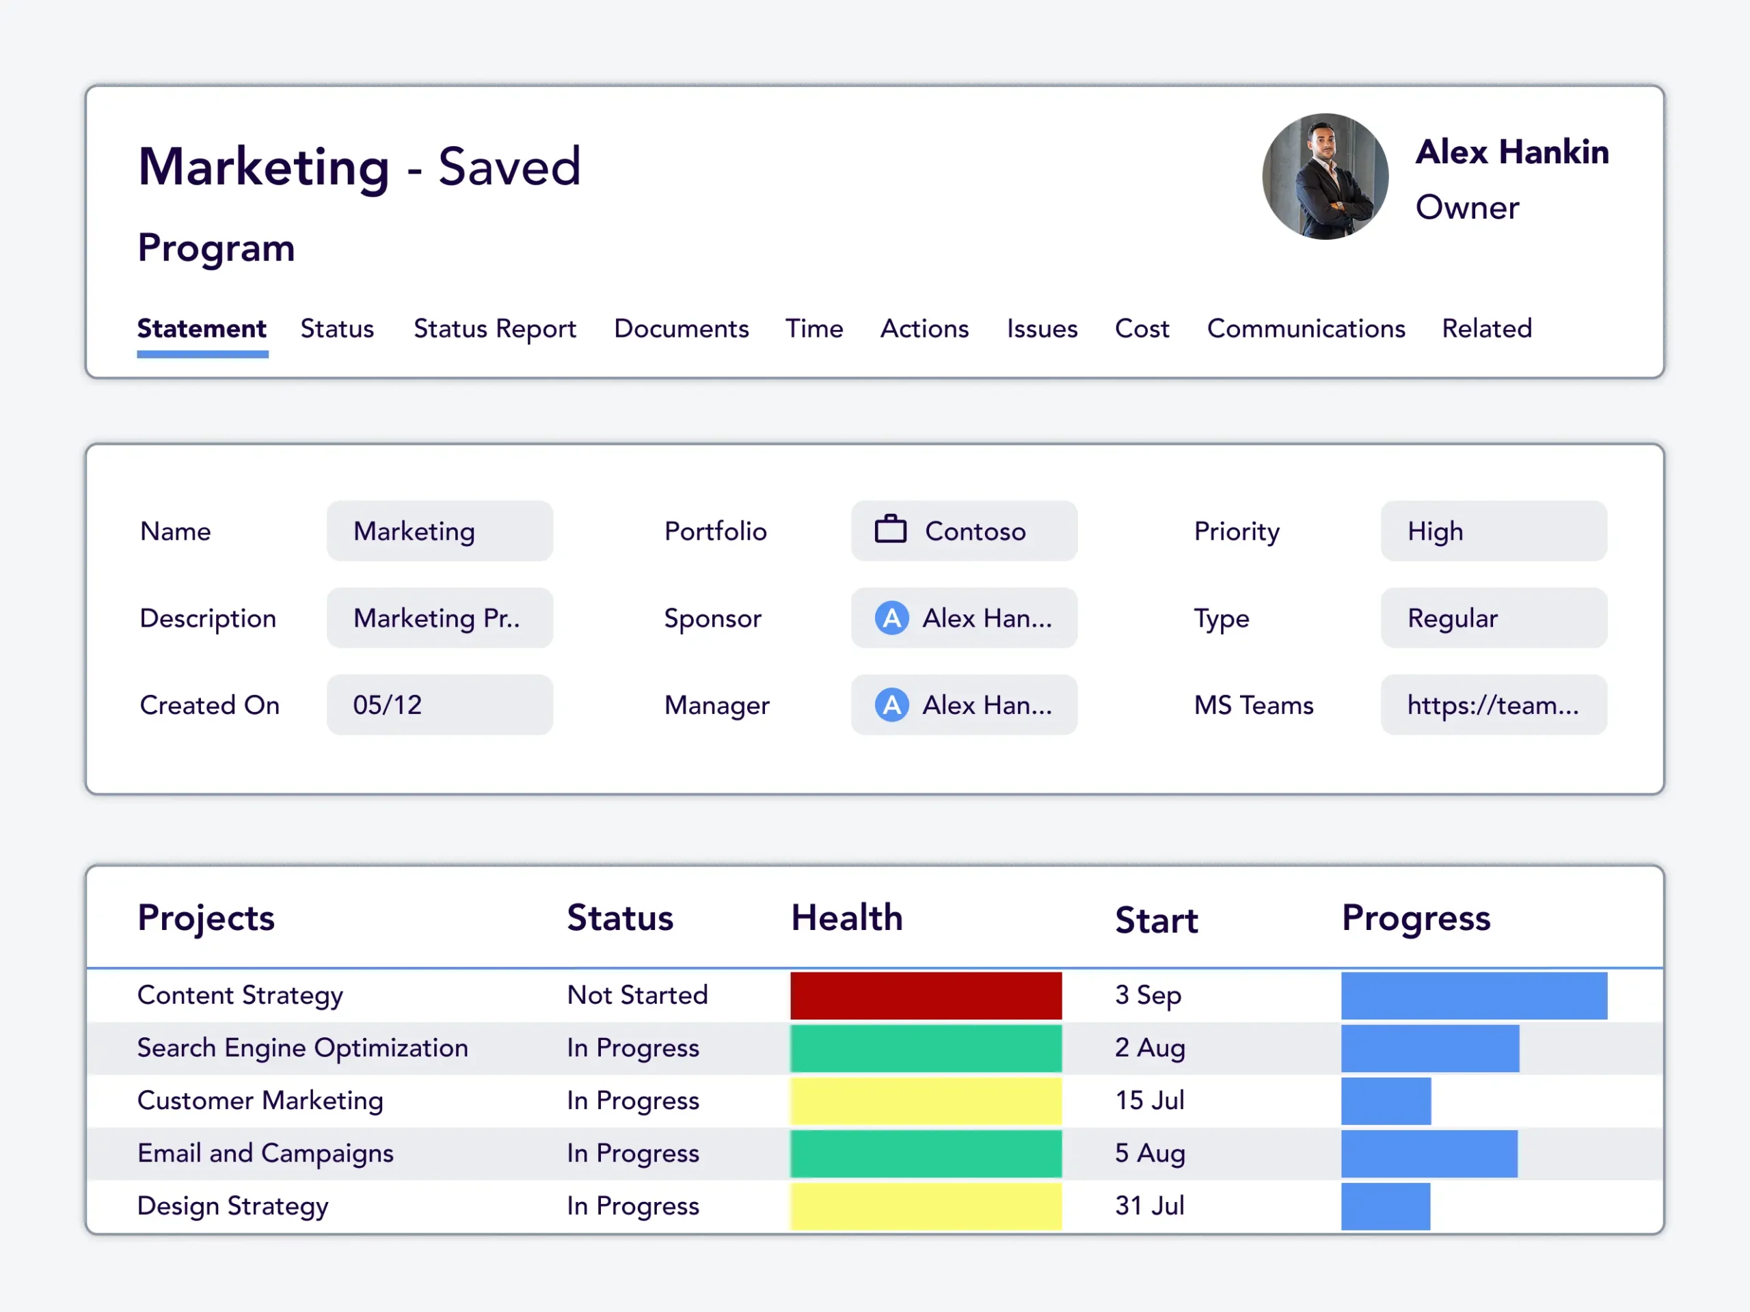
Task: Click the Sponsor avatar icon for Alex Han
Action: [x=891, y=618]
